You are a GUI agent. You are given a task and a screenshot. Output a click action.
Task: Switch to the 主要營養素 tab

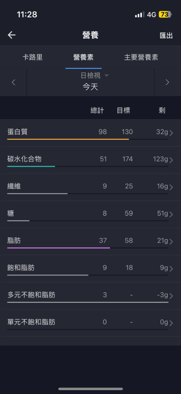[141, 57]
